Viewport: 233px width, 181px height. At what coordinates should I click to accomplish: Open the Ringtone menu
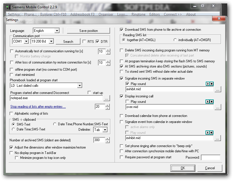(138, 14)
